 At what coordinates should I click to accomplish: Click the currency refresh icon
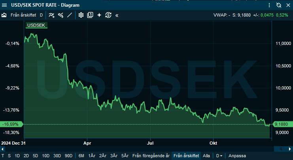click(x=108, y=15)
